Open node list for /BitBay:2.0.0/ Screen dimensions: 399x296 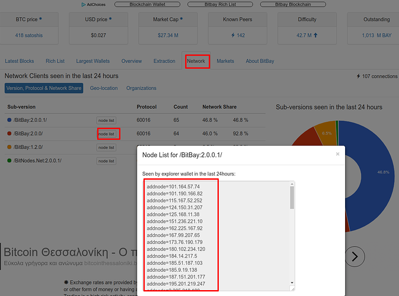tap(106, 134)
